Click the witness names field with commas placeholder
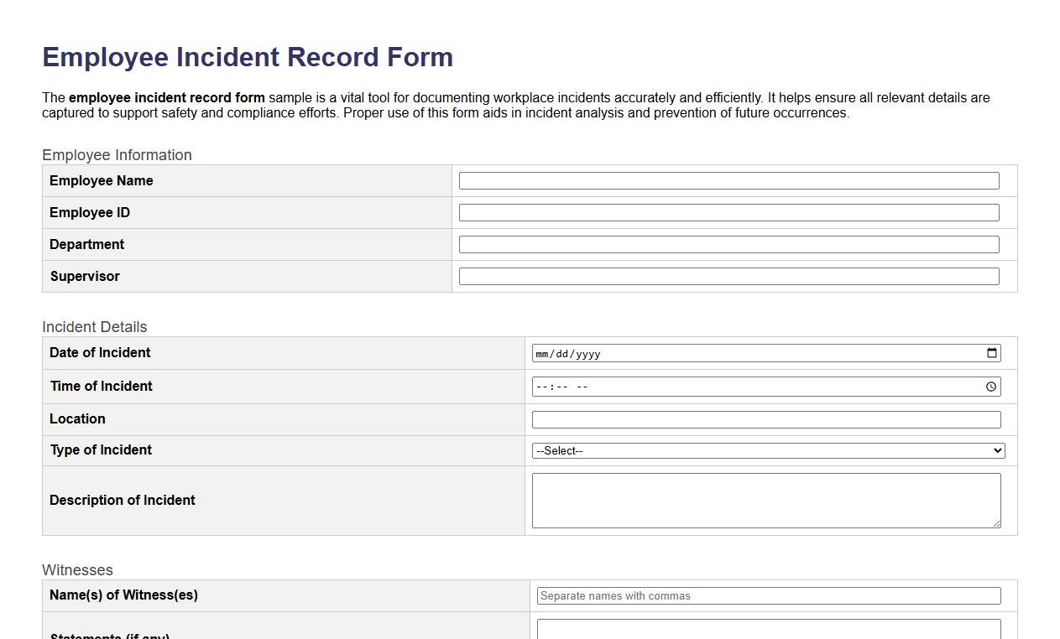This screenshot has height=639, width=1060. coord(769,595)
